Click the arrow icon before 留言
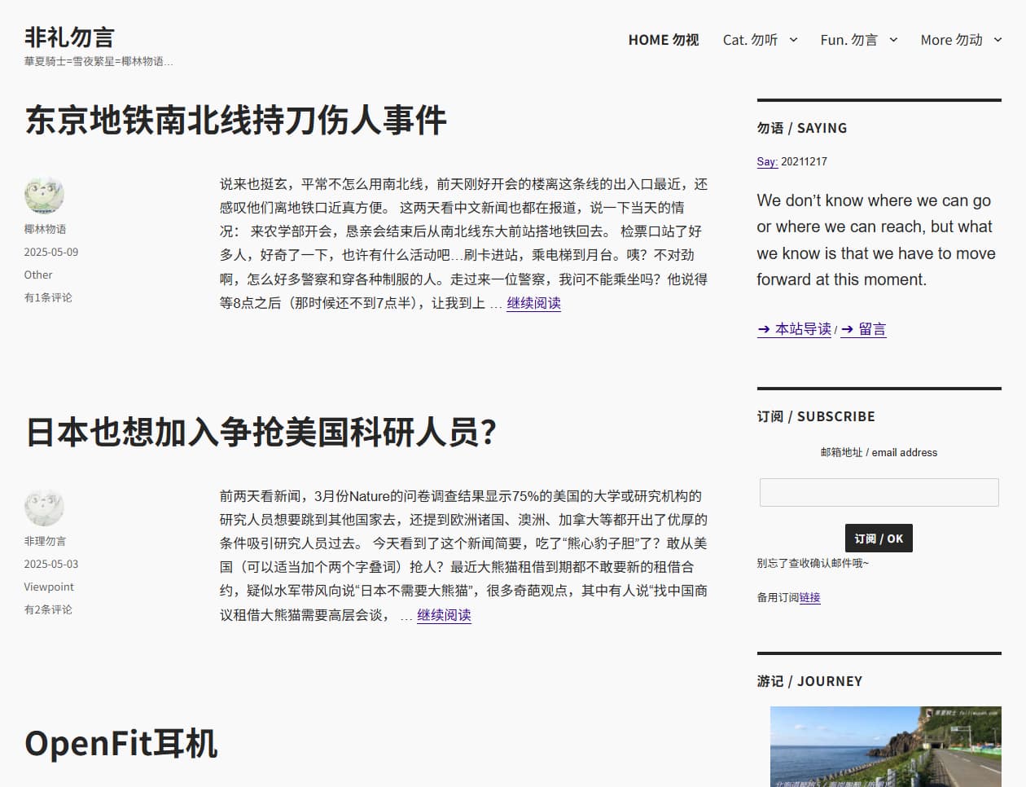This screenshot has height=787, width=1026. (x=848, y=329)
